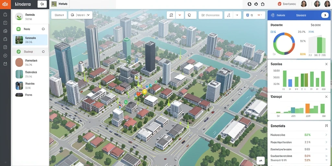
Task: Toggle the white pill switch in blue panel header
Action: tap(324, 15)
